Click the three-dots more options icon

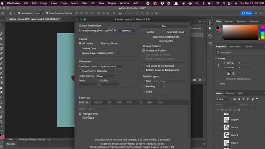click(x=120, y=13)
